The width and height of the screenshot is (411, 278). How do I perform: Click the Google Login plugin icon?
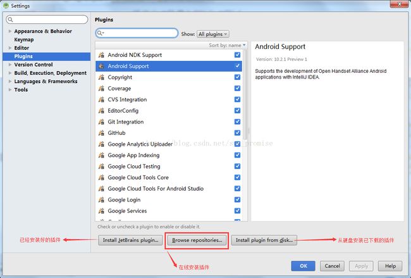[x=101, y=200]
